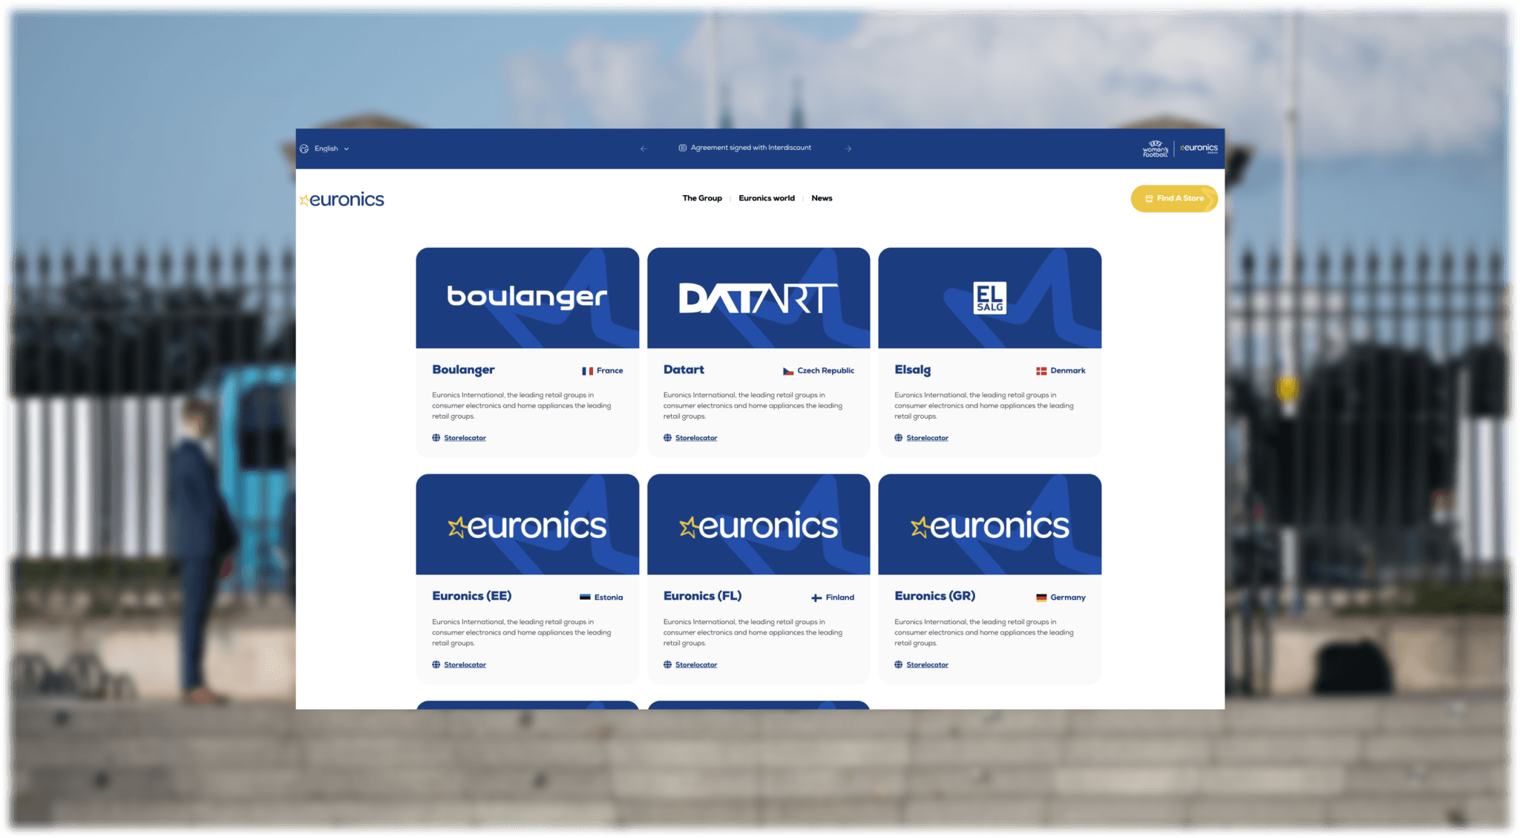The image size is (1520, 838).
Task: Click globe icon beside Boulanger Storelocator
Action: (436, 438)
